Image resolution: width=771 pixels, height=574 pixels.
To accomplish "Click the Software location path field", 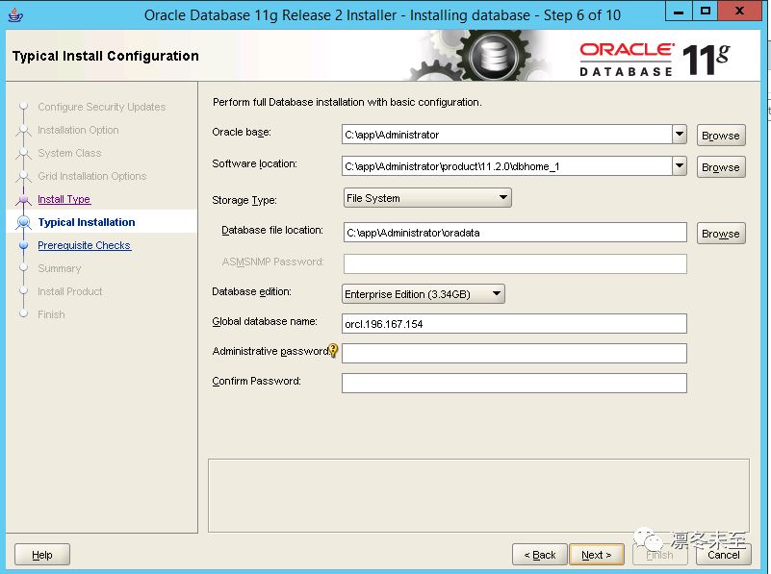I will [x=507, y=166].
